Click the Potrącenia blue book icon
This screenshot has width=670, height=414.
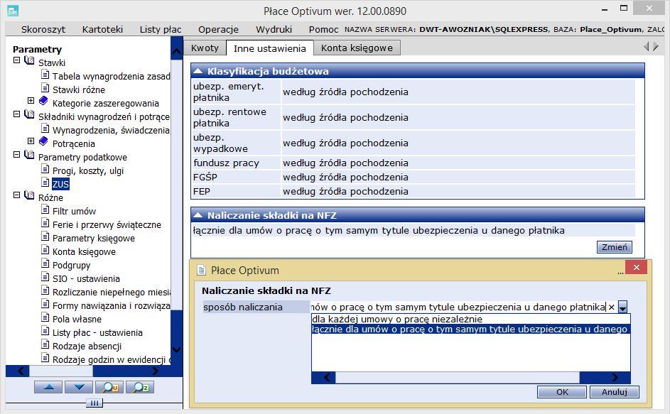(x=43, y=141)
